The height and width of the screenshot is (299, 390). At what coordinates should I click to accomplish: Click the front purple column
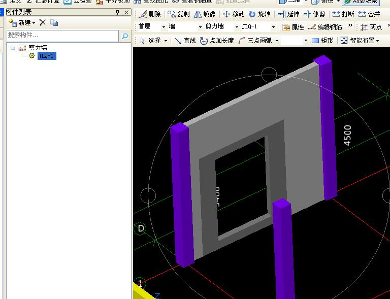point(283,249)
